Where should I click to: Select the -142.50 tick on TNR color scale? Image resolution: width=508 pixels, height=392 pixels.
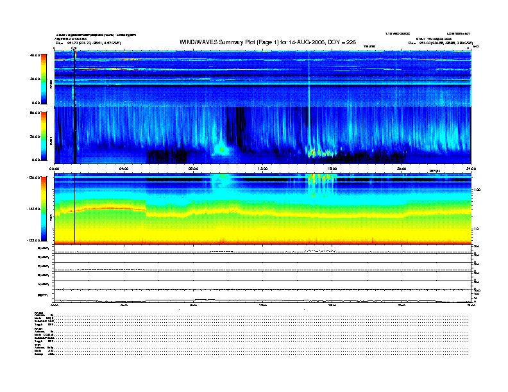coord(33,209)
